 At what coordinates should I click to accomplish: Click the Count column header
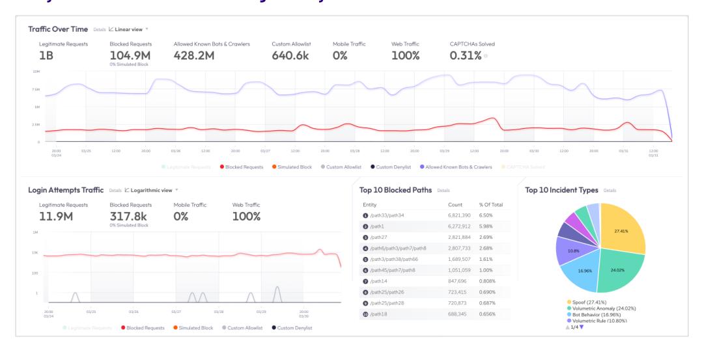point(455,204)
